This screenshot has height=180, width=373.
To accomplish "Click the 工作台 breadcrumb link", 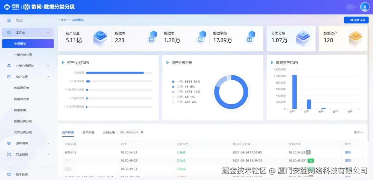I will pos(62,20).
